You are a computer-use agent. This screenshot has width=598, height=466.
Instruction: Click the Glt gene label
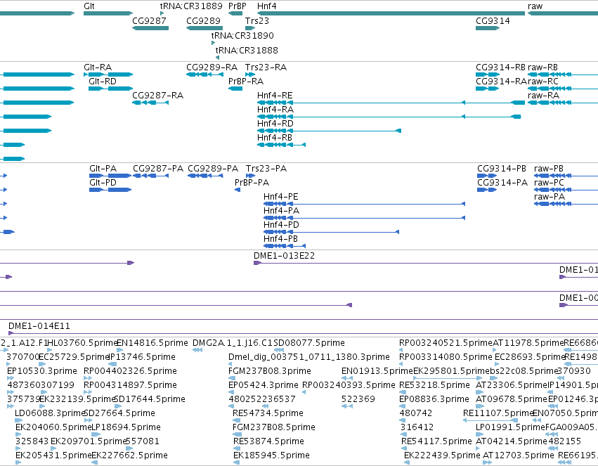tap(89, 6)
